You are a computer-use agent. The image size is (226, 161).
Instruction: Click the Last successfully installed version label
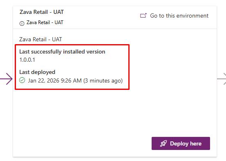coord(62,52)
